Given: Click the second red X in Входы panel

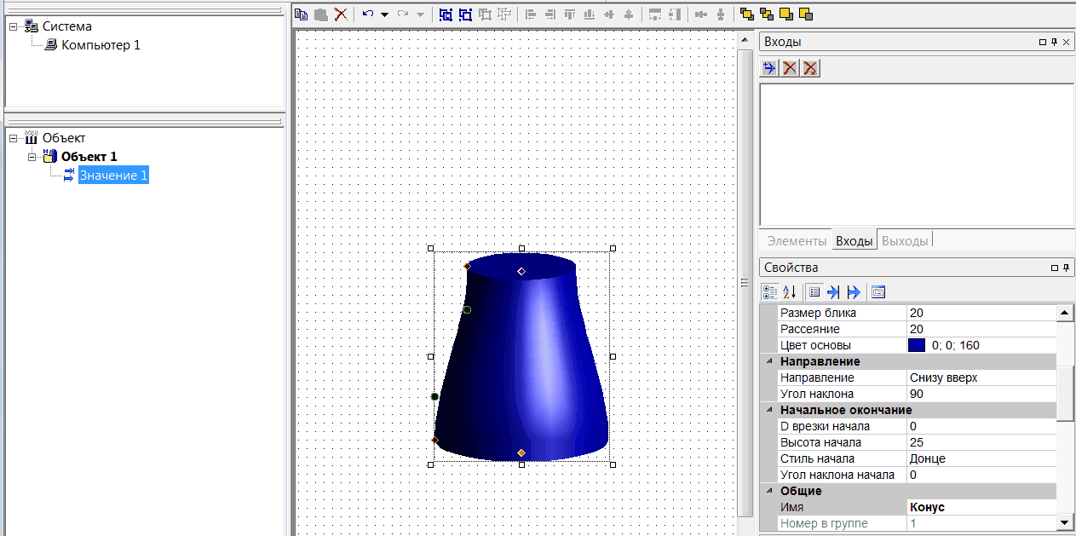Looking at the screenshot, I should point(810,68).
